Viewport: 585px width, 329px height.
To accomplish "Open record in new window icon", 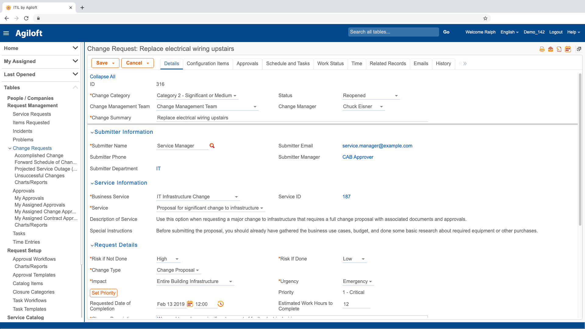I will [579, 49].
